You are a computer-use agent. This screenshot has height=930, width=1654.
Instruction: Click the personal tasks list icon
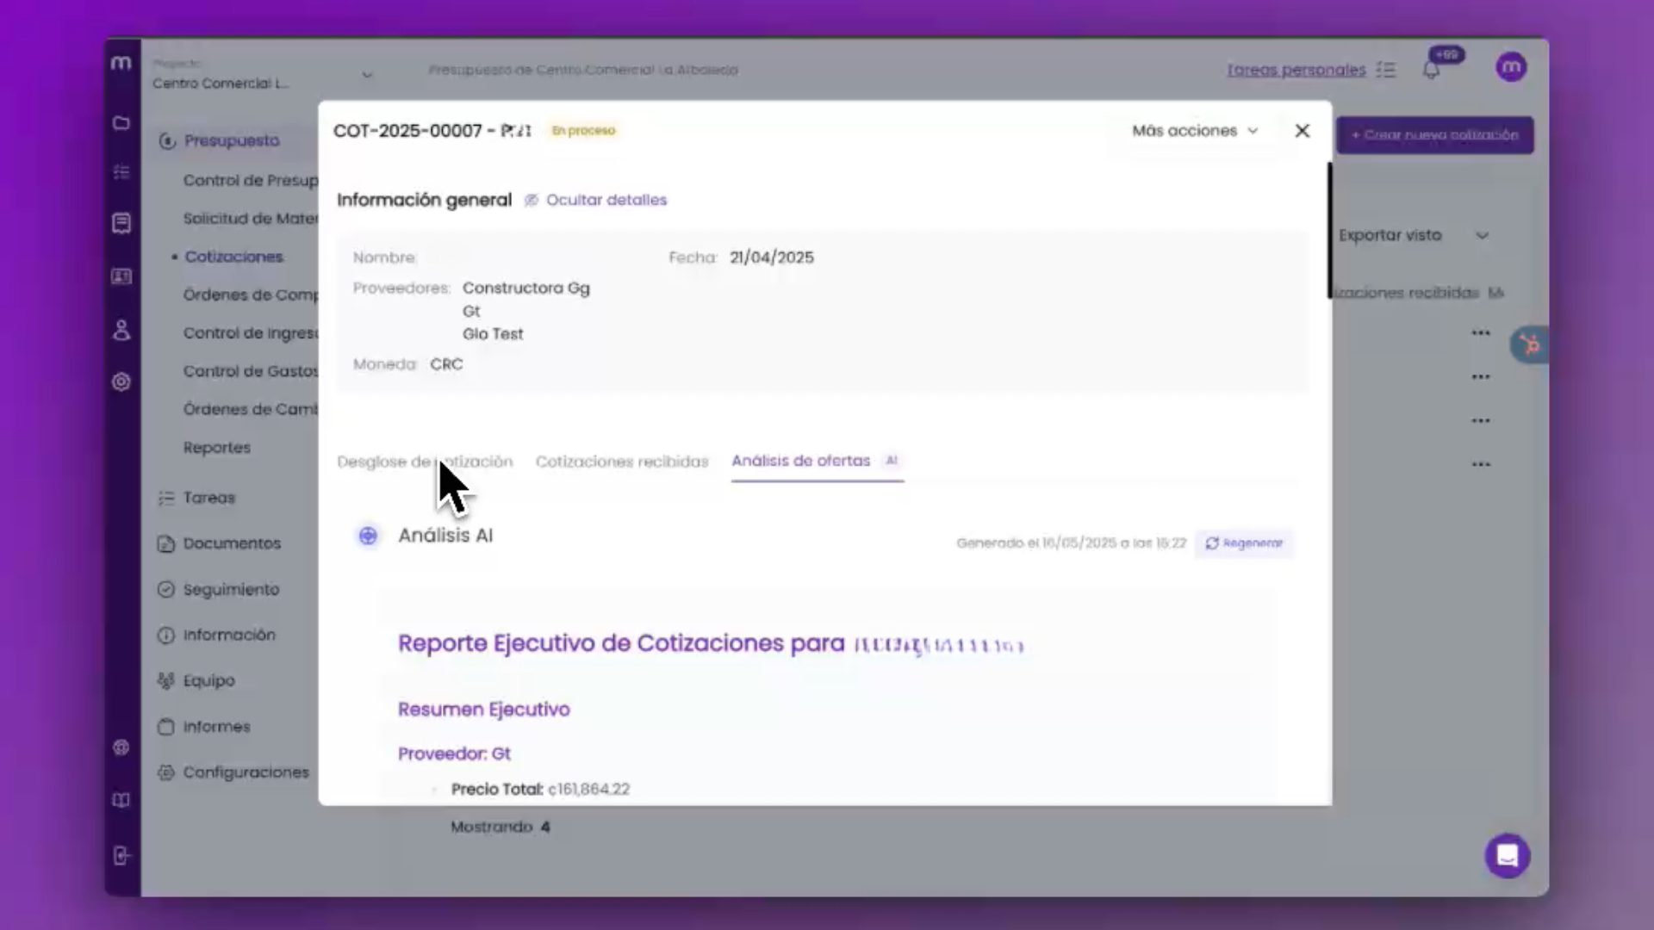(x=1386, y=70)
